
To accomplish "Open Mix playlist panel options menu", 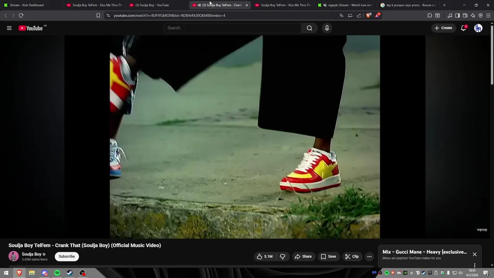I will (475, 265).
